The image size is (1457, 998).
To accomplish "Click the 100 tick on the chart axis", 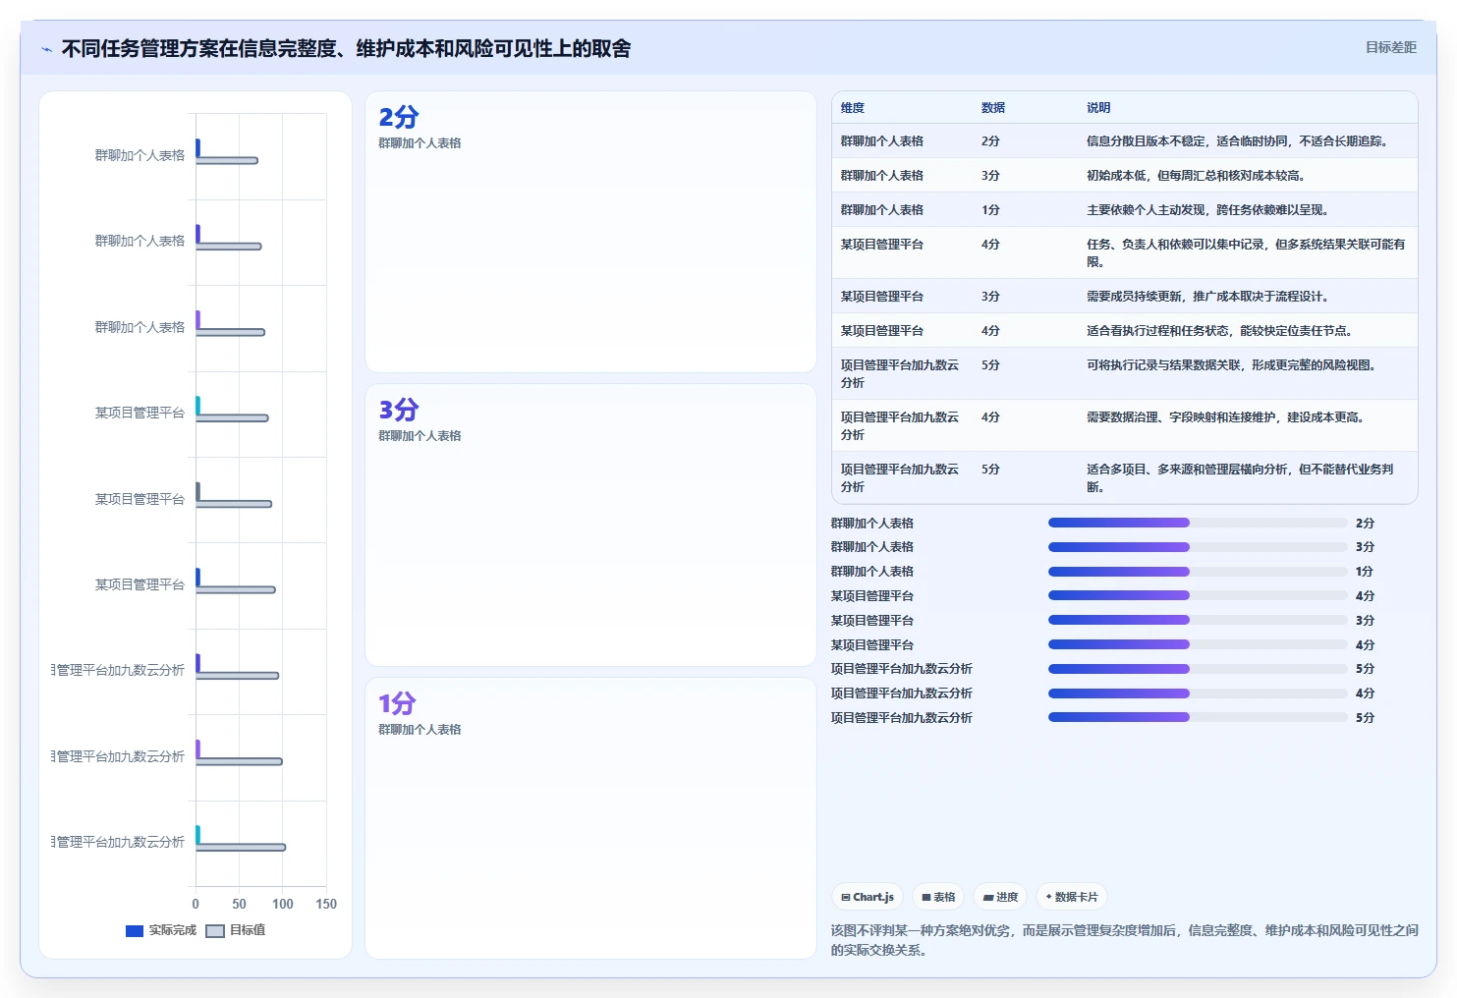I will (283, 904).
